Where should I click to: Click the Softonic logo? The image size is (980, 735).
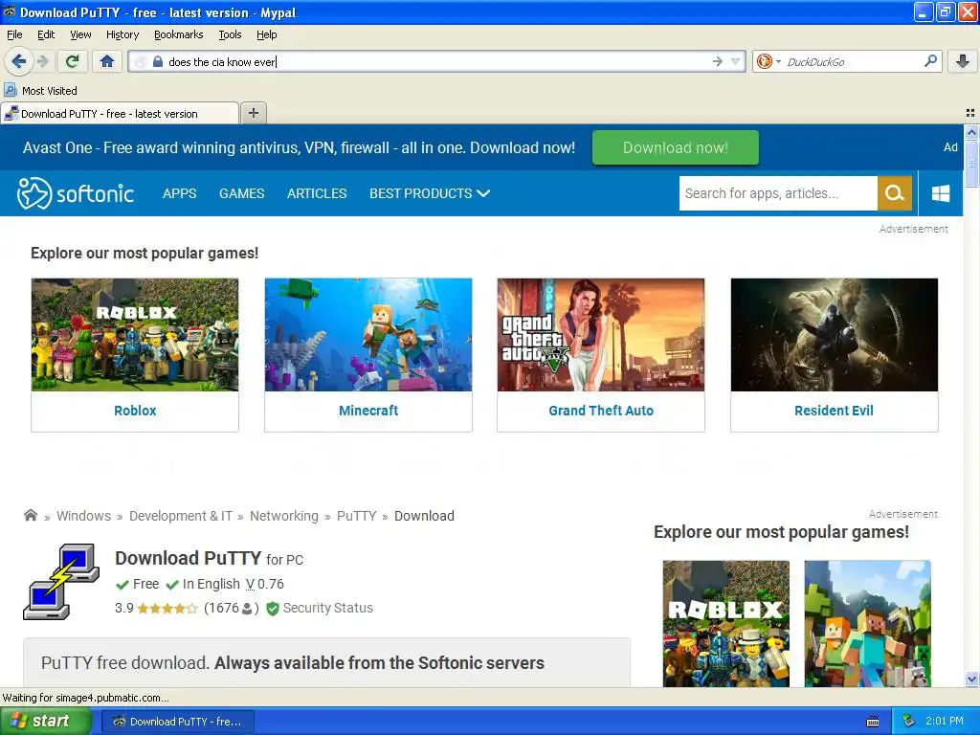point(75,193)
